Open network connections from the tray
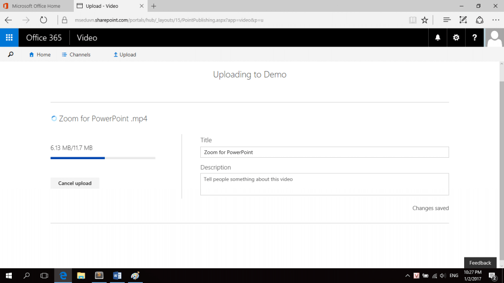Image resolution: width=504 pixels, height=283 pixels. tap(434, 276)
